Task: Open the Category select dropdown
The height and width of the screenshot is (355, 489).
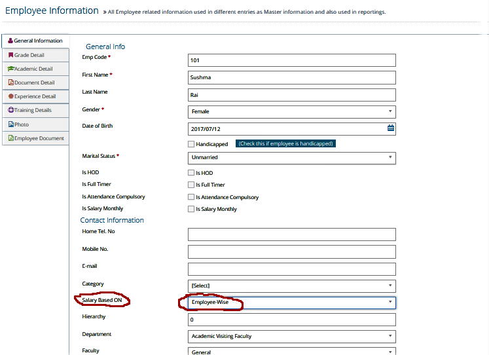Action: pyautogui.click(x=292, y=286)
